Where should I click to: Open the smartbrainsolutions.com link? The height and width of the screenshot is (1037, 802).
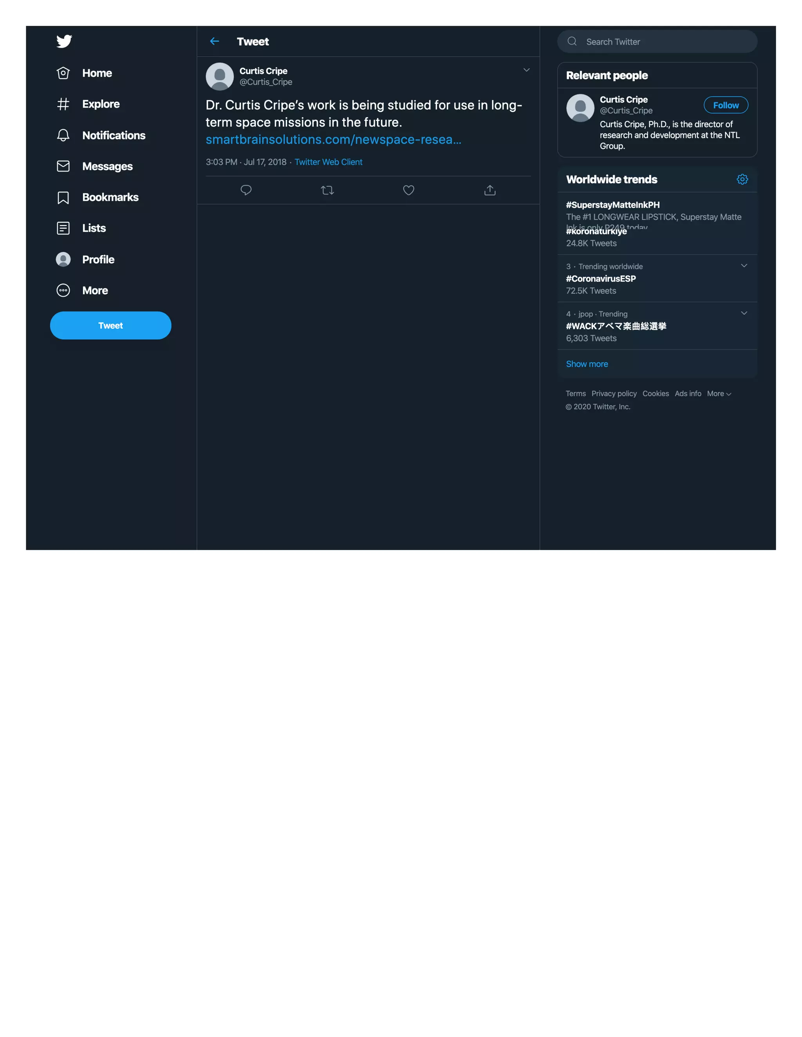tap(334, 140)
